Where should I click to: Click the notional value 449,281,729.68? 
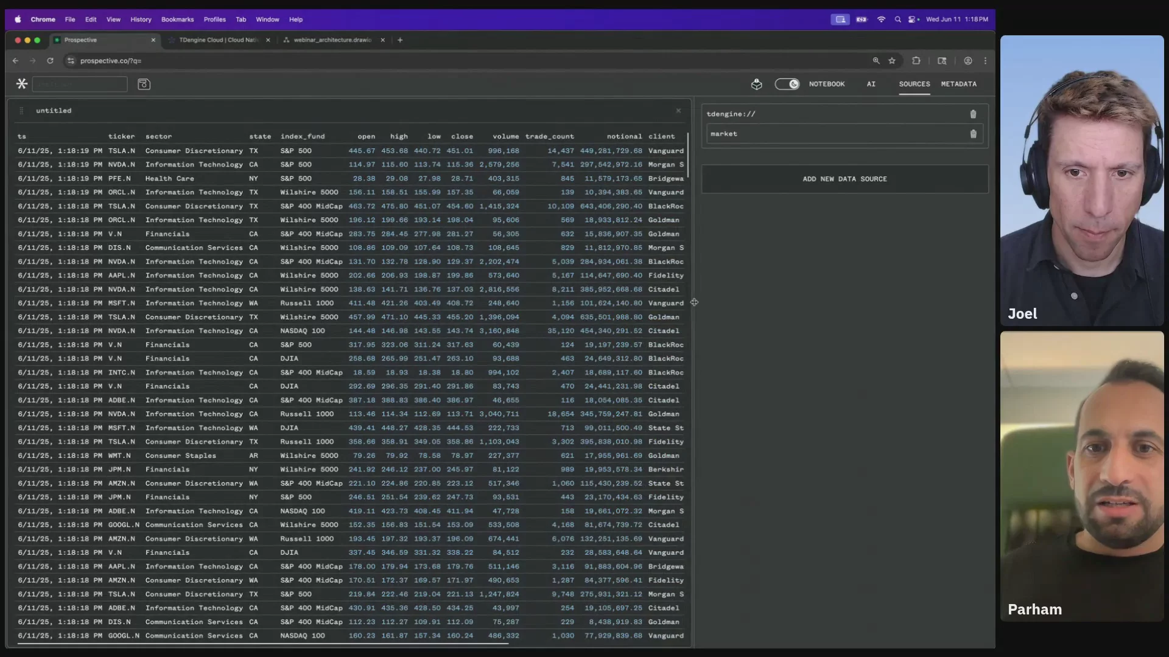pyautogui.click(x=611, y=151)
